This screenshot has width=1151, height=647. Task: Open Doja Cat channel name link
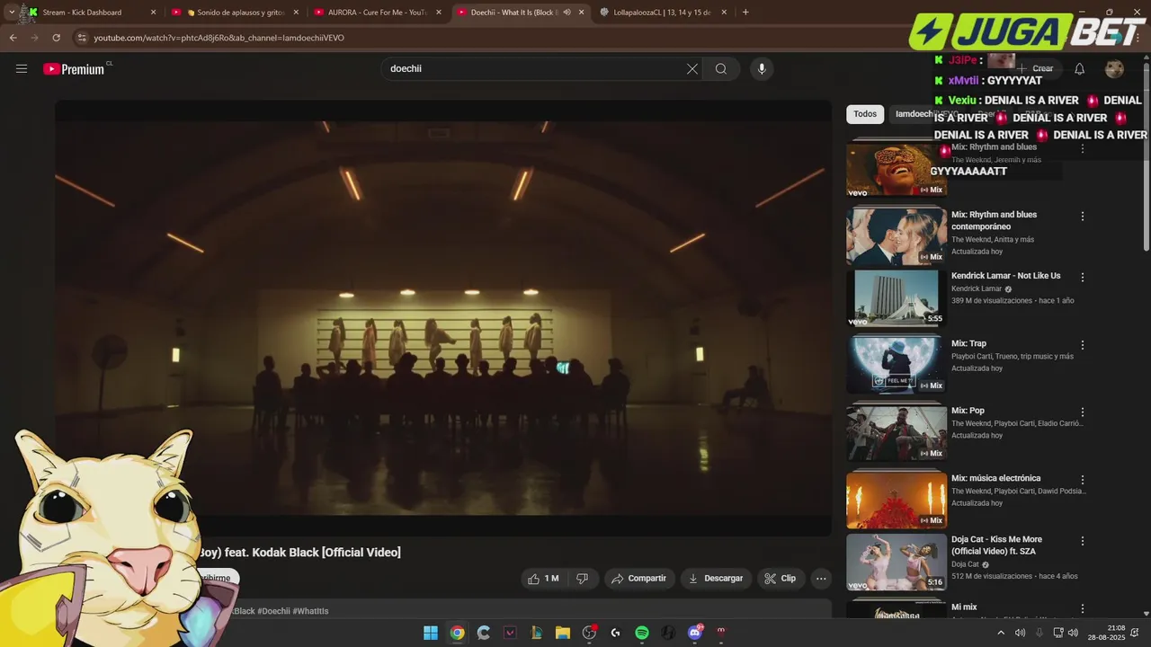(x=965, y=565)
